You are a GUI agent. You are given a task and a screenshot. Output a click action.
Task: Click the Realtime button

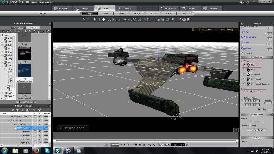click(115, 145)
